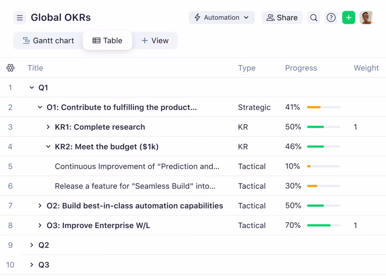The height and width of the screenshot is (280, 386).
Task: Open the user profile avatar
Action: 366,18
